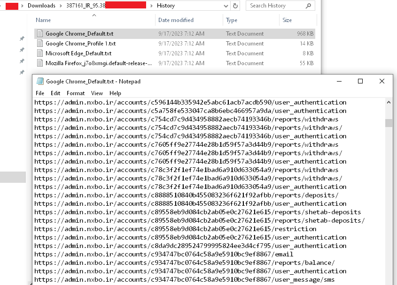Select the History breadcrumb segment
Image resolution: width=397 pixels, height=285 pixels.
point(166,6)
